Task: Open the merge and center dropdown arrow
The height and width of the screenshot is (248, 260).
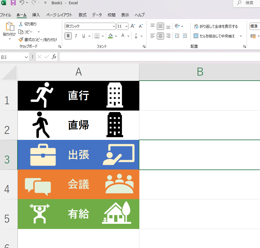Action: coord(241,36)
